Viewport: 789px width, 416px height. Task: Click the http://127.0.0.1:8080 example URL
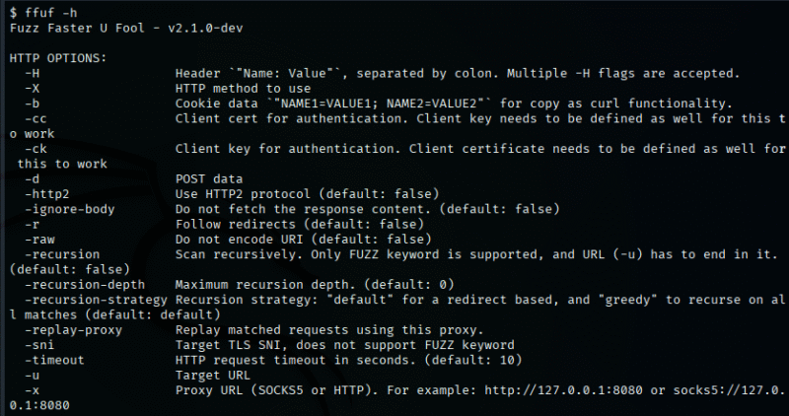563,389
